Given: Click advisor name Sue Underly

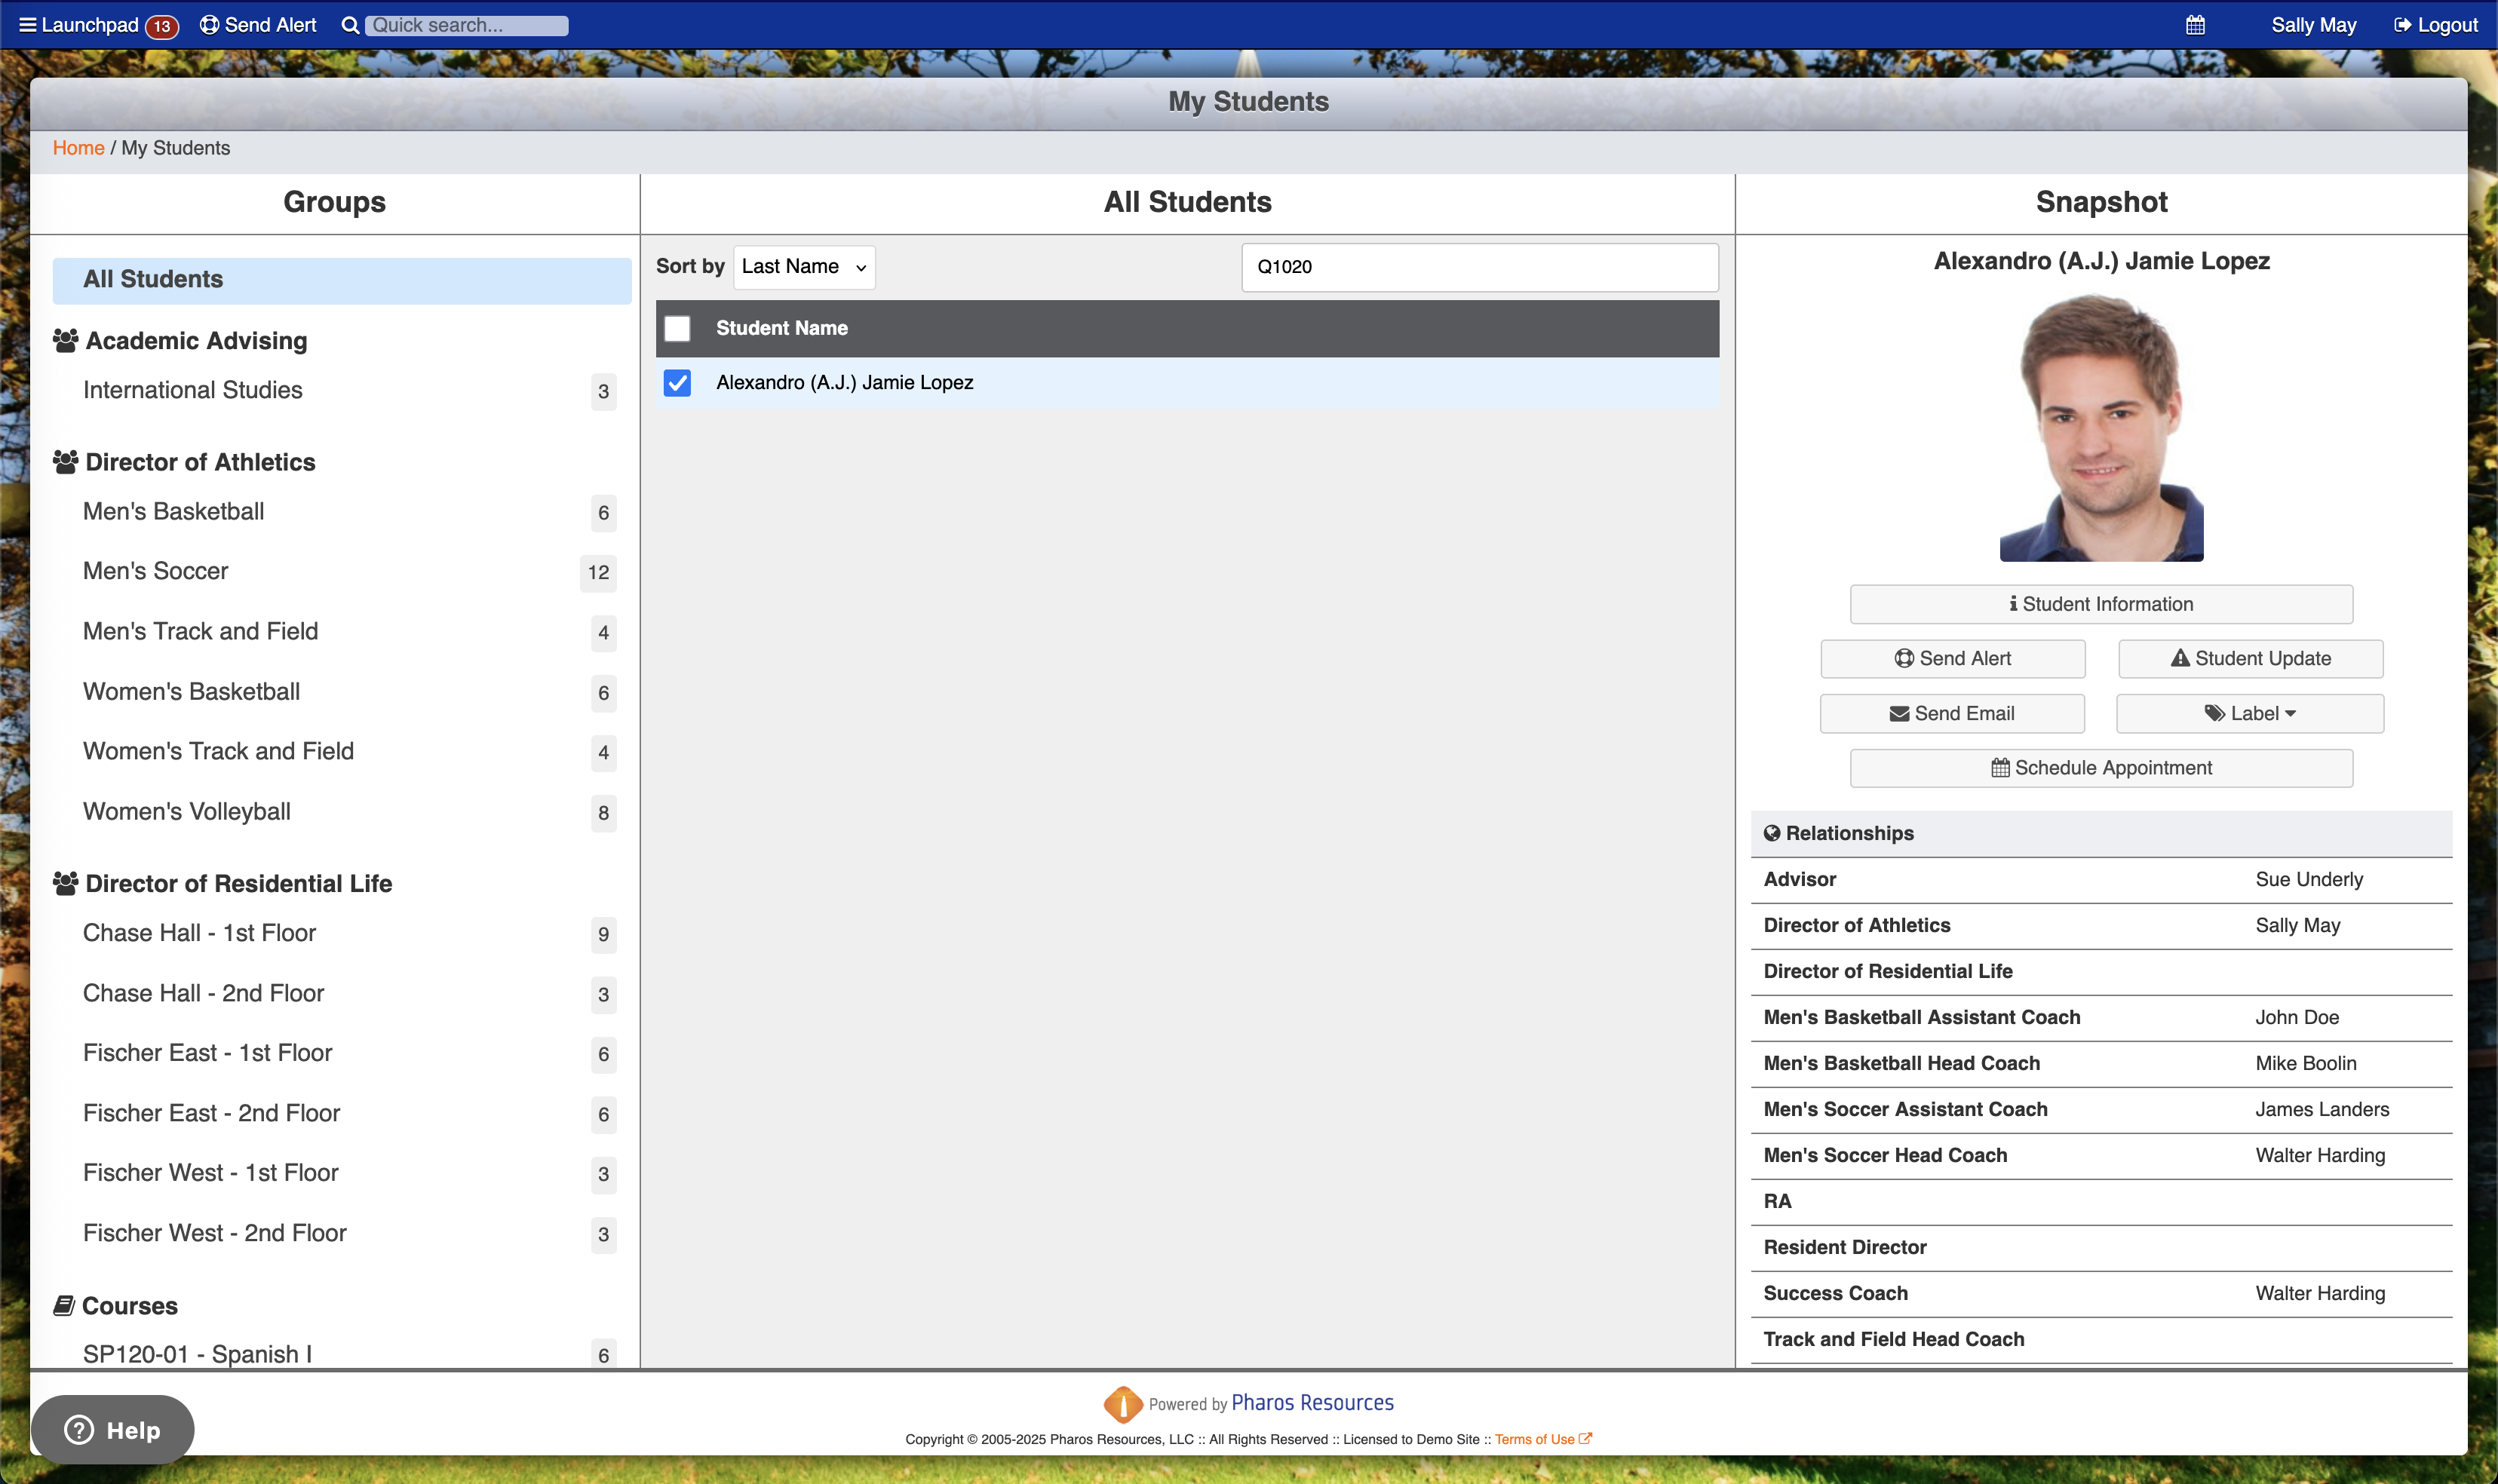Looking at the screenshot, I should (x=2309, y=879).
